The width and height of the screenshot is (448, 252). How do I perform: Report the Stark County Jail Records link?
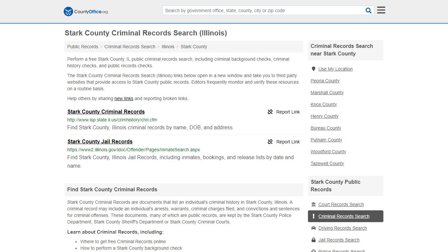coord(284,142)
